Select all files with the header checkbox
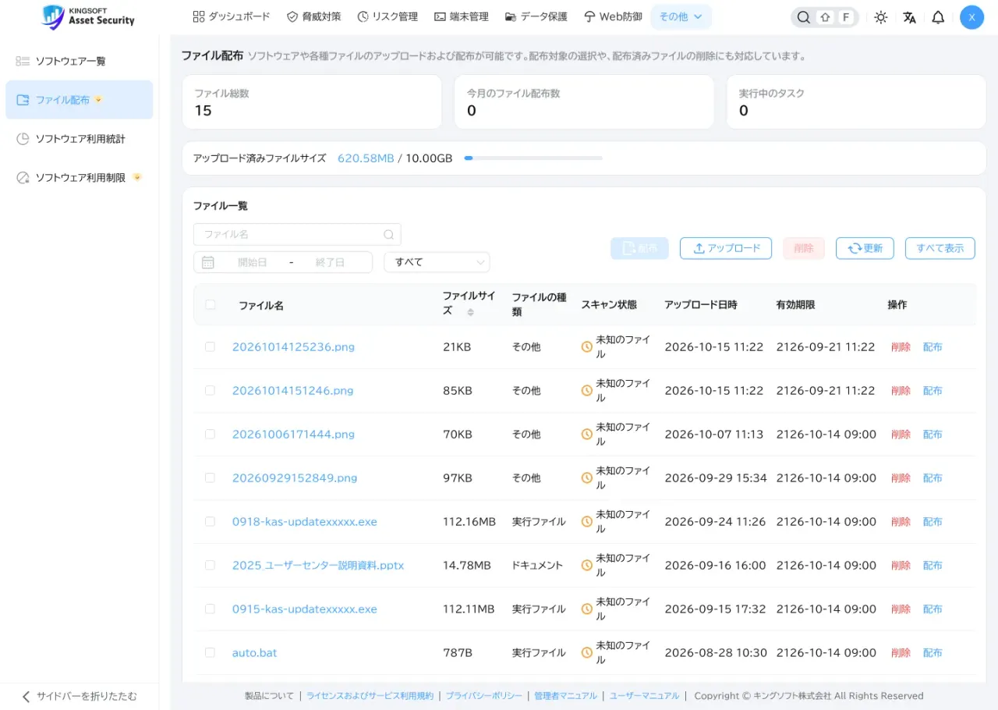This screenshot has width=998, height=710. tap(210, 305)
